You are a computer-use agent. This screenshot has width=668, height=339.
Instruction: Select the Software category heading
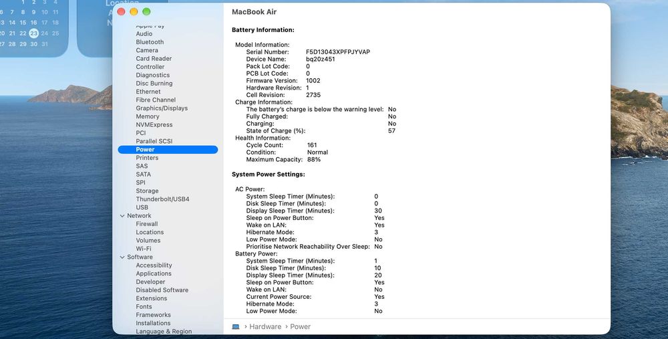[x=140, y=257]
